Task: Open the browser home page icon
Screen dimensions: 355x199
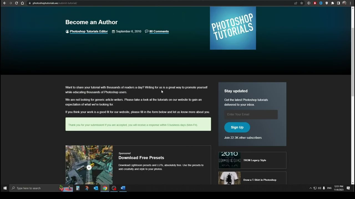Action: 22,3
